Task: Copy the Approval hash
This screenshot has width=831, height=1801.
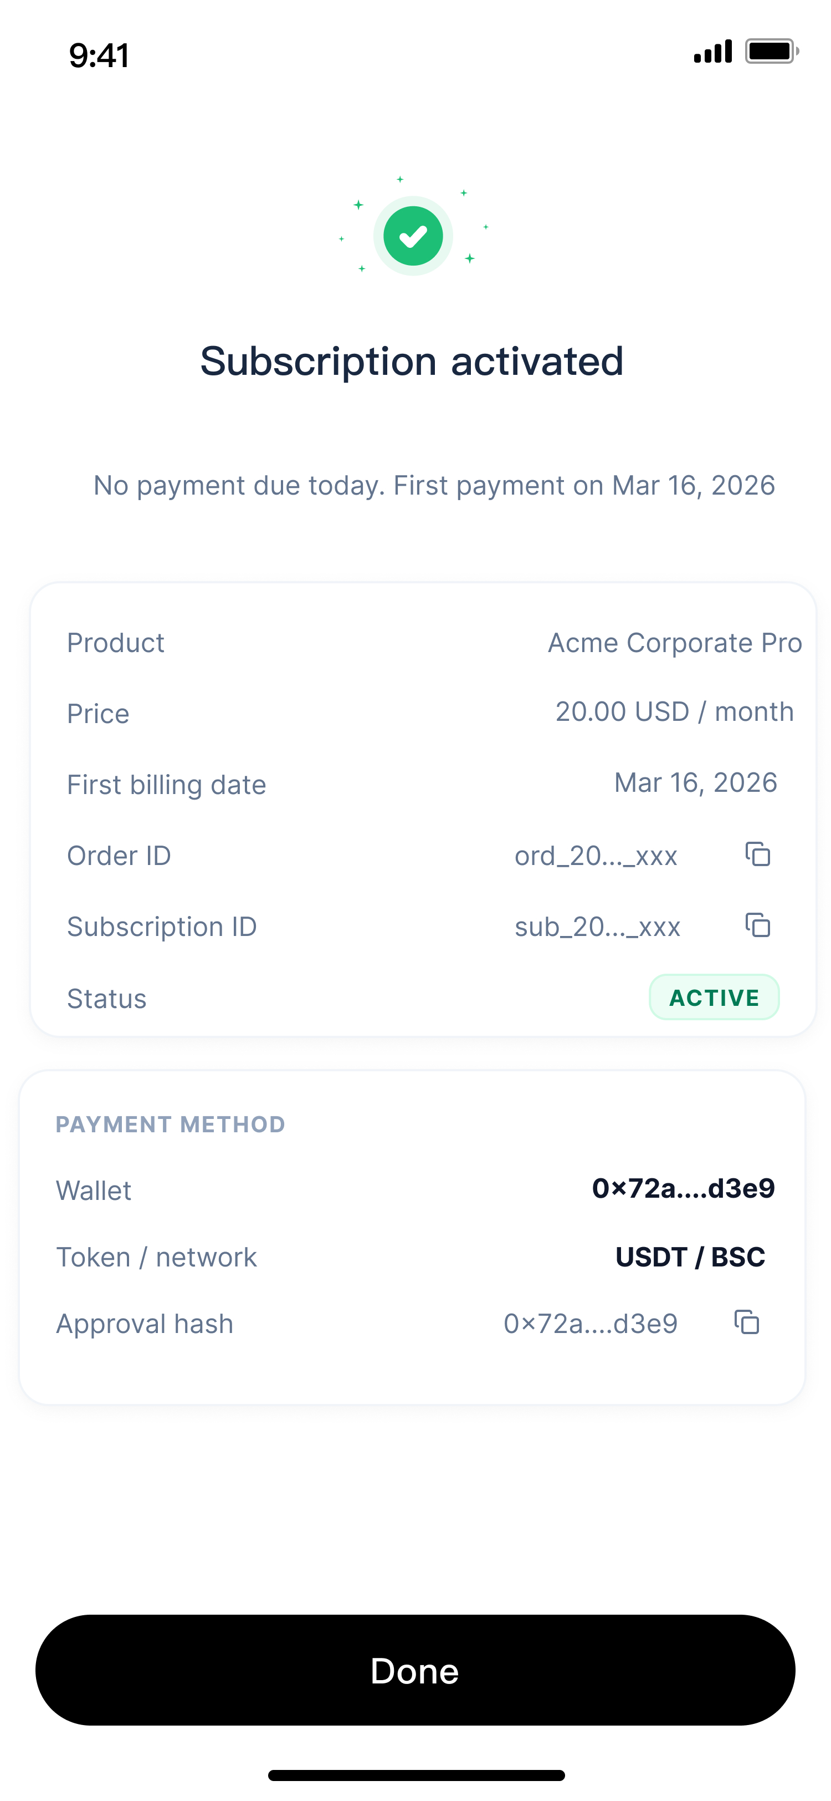Action: (x=746, y=1323)
